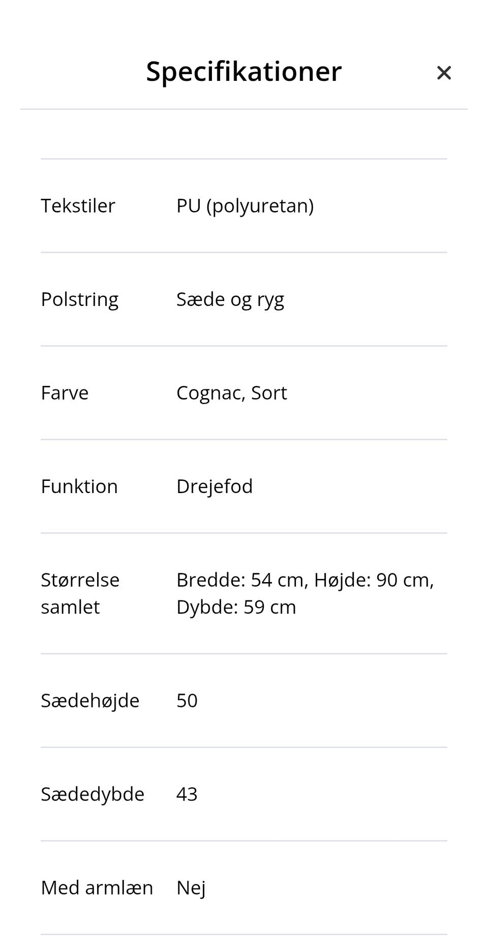
Task: Select the Farve label
Action: click(65, 392)
